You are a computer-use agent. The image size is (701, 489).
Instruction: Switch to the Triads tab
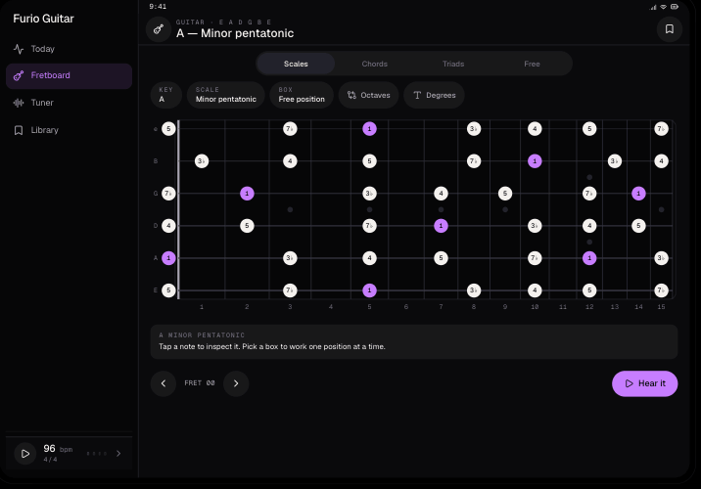pyautogui.click(x=453, y=64)
